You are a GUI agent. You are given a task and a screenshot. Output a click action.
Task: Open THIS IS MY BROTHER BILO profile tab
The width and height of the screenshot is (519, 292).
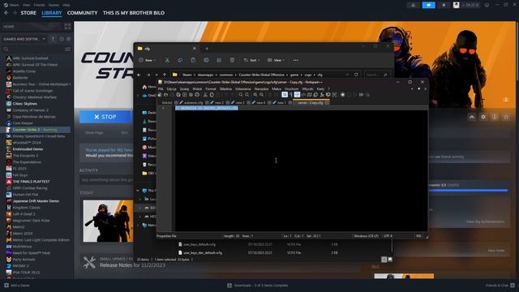[x=133, y=13]
